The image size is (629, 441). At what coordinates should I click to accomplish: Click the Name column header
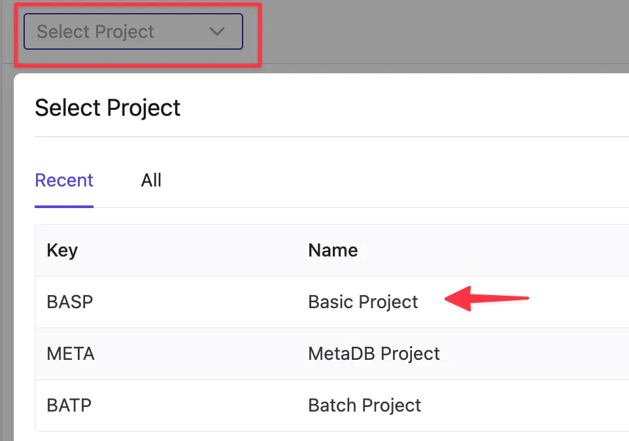[x=333, y=250]
